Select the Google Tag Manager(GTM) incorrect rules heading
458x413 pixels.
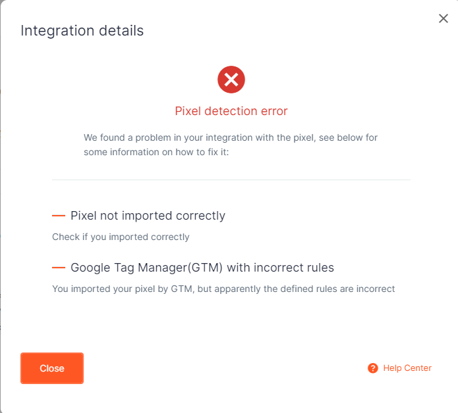click(202, 268)
